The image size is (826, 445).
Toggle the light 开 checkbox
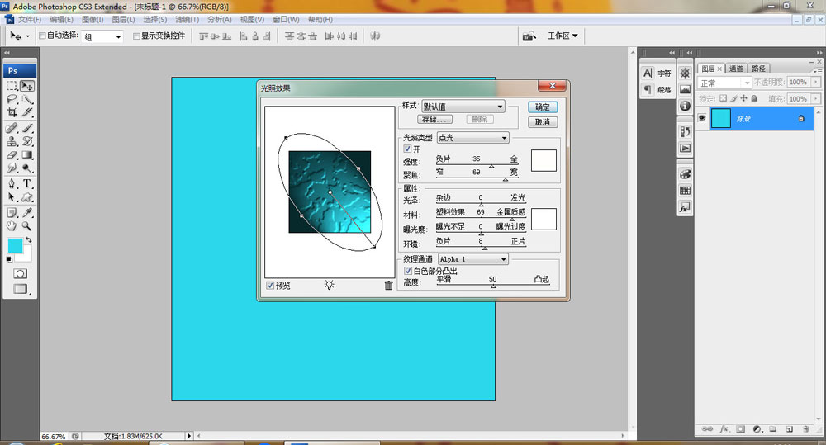tap(407, 149)
